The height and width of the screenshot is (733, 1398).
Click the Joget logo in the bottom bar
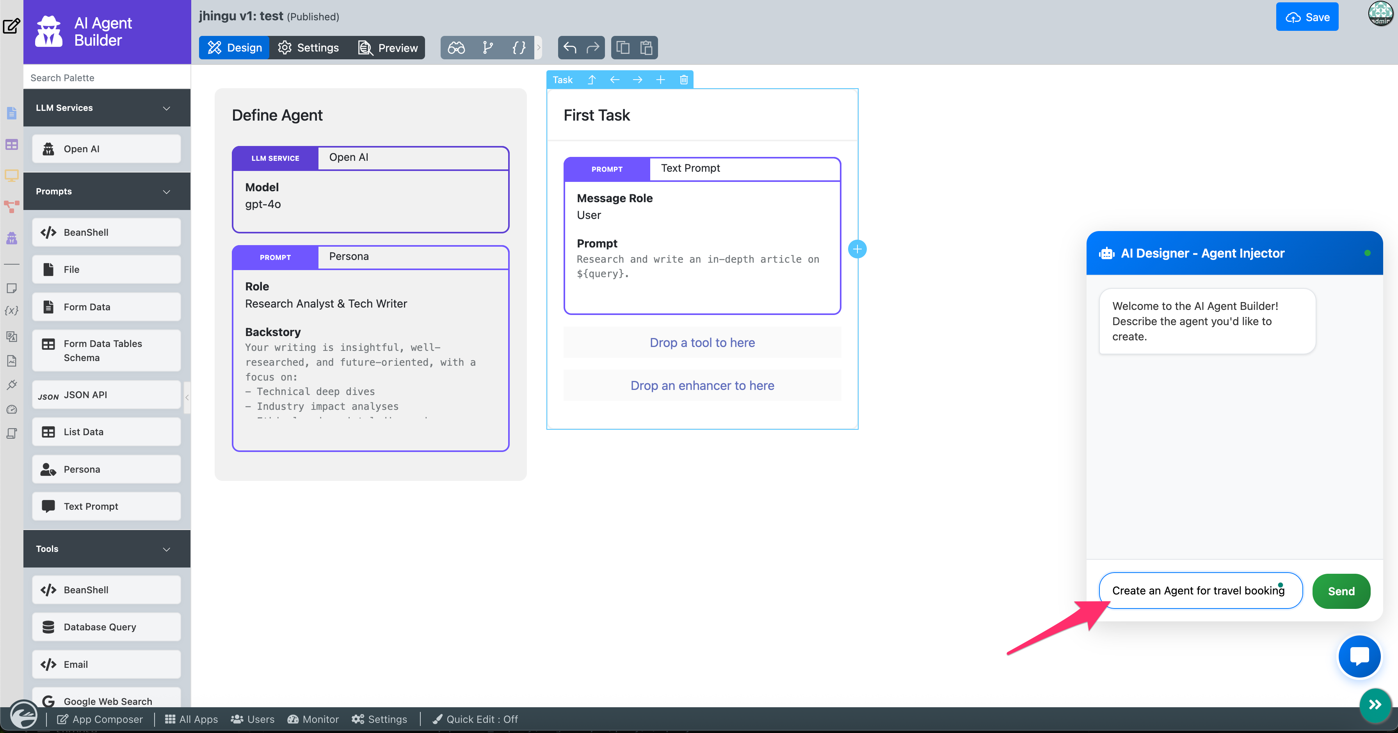pos(24,715)
